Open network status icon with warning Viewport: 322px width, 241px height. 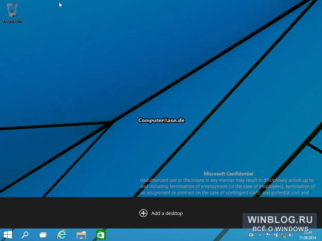[x=284, y=235]
